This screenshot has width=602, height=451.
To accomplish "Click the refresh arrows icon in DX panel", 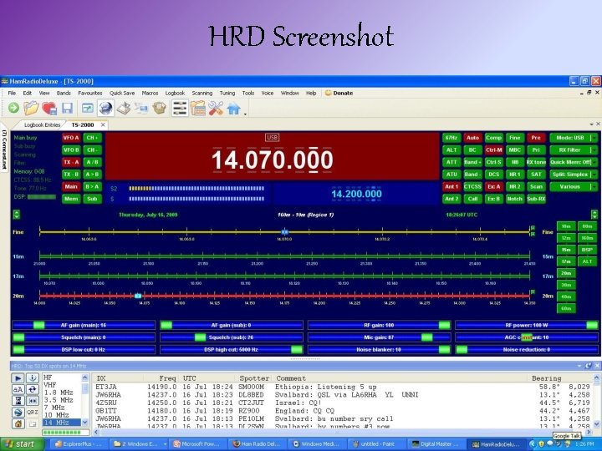I will pos(33,390).
